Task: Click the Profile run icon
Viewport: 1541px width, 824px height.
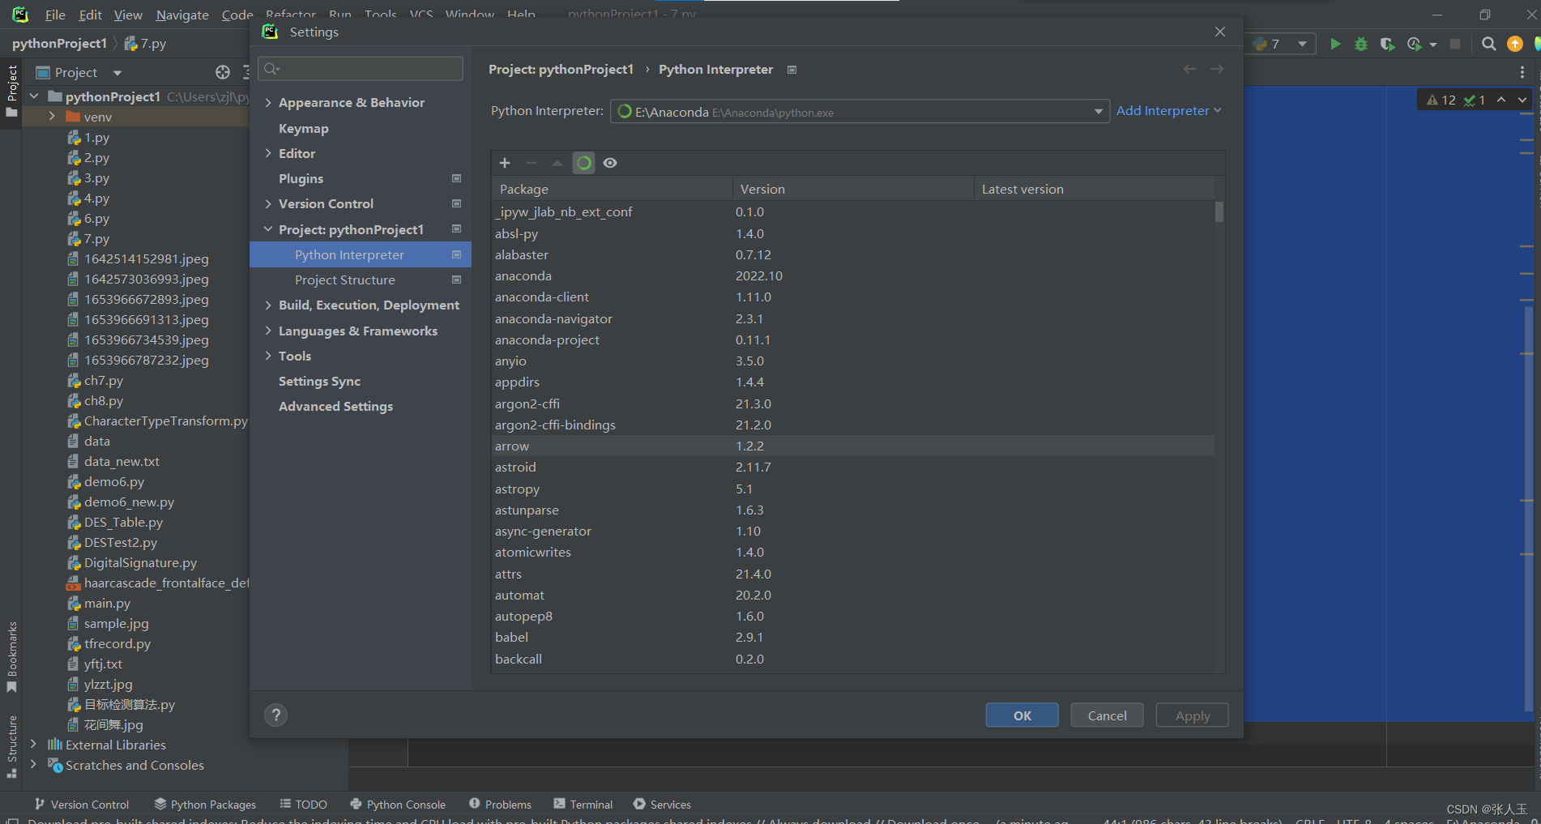Action: pos(1415,44)
